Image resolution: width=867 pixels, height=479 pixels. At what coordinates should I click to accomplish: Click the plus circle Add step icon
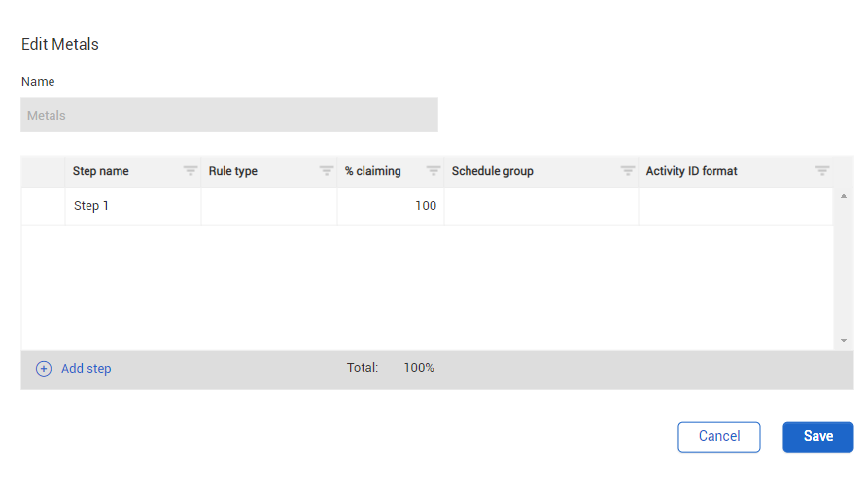coord(44,369)
